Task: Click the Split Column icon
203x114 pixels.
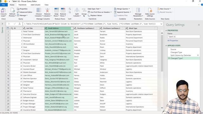Action: [77, 10]
